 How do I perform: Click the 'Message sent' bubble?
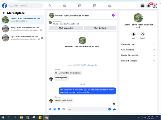tap(61, 78)
